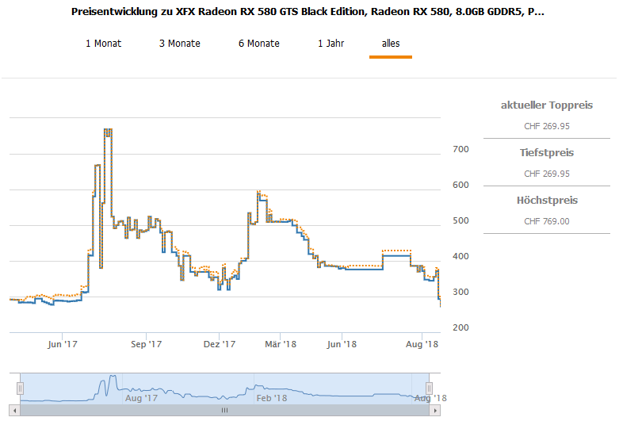Image resolution: width=619 pixels, height=421 pixels.
Task: Click the 400 y-axis label
Action: click(x=460, y=256)
